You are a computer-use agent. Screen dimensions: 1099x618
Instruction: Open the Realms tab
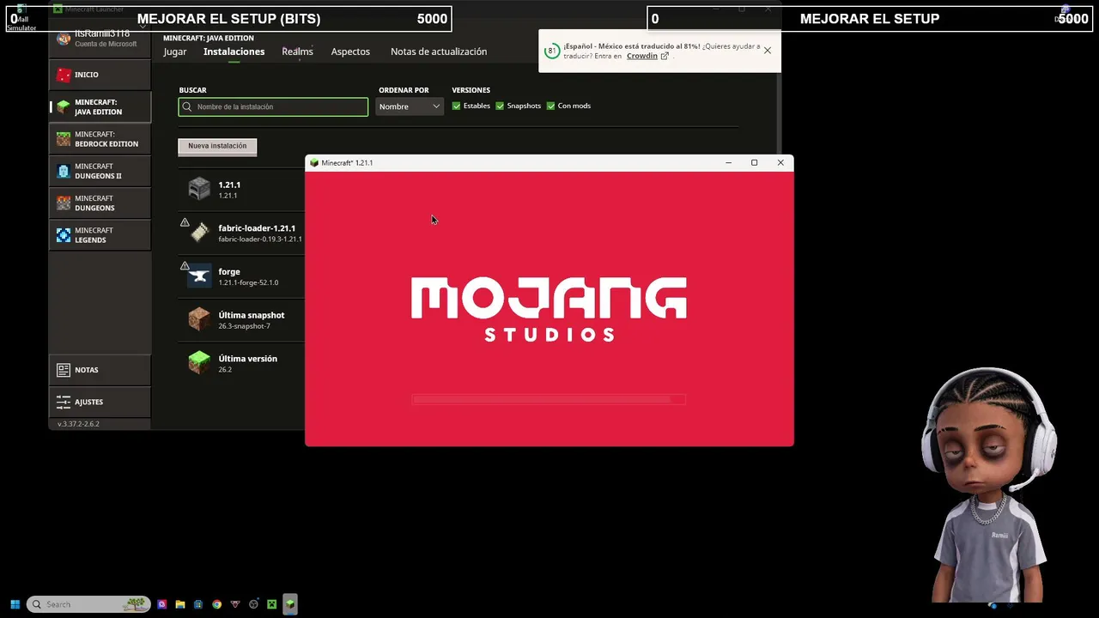[x=297, y=51]
